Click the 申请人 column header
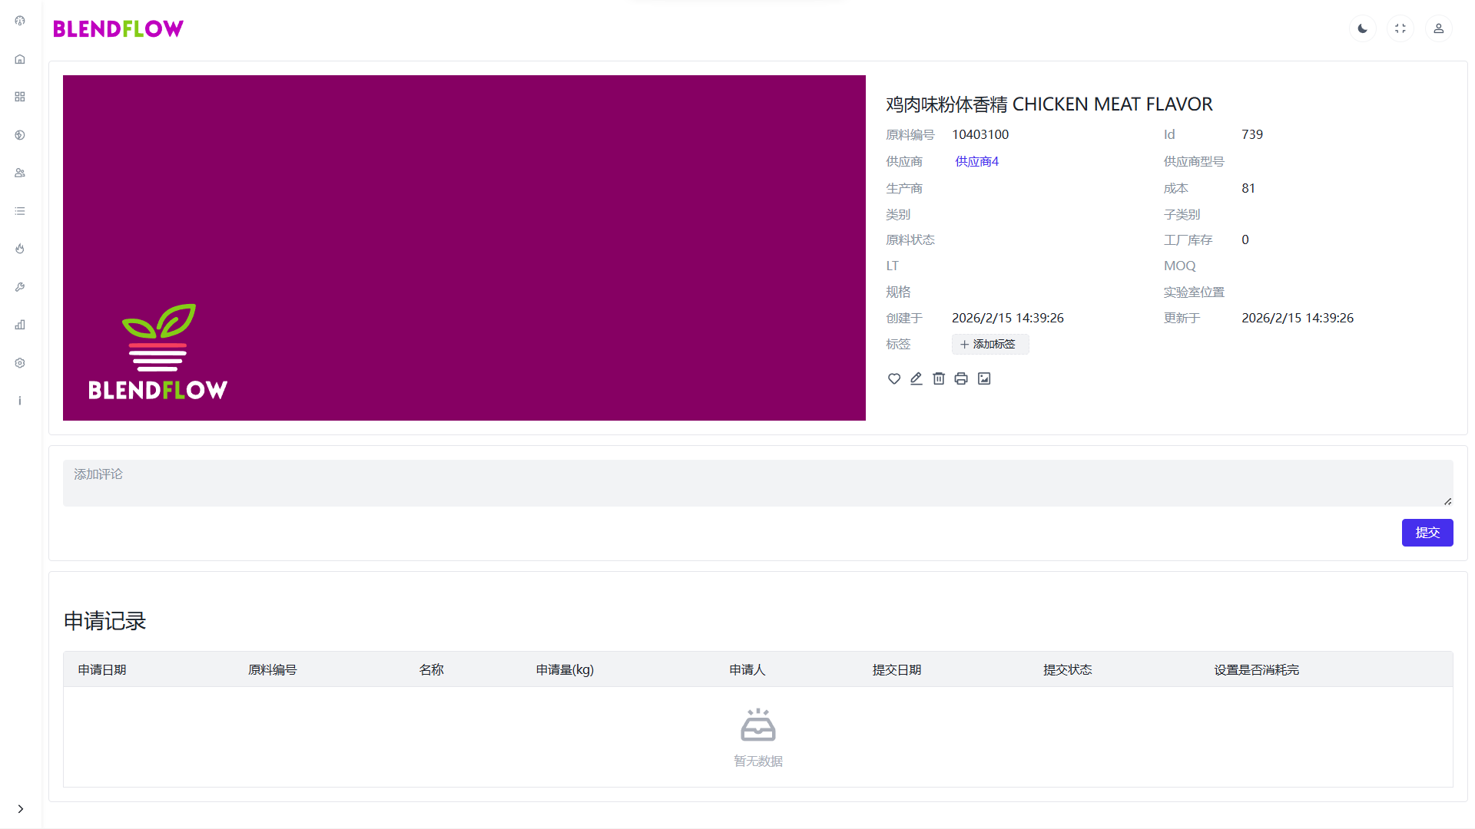Viewport: 1475px width, 829px height. pyautogui.click(x=747, y=670)
